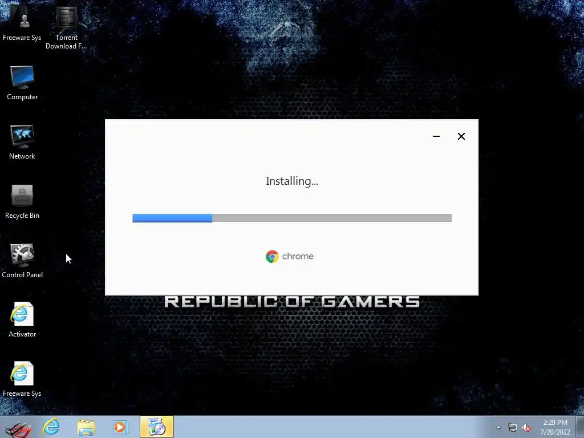Open the Control Panel desktop icon
Image resolution: width=584 pixels, height=438 pixels.
coord(22,261)
